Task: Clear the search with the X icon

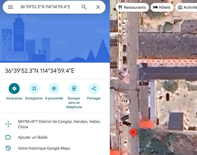Action: (x=98, y=7)
